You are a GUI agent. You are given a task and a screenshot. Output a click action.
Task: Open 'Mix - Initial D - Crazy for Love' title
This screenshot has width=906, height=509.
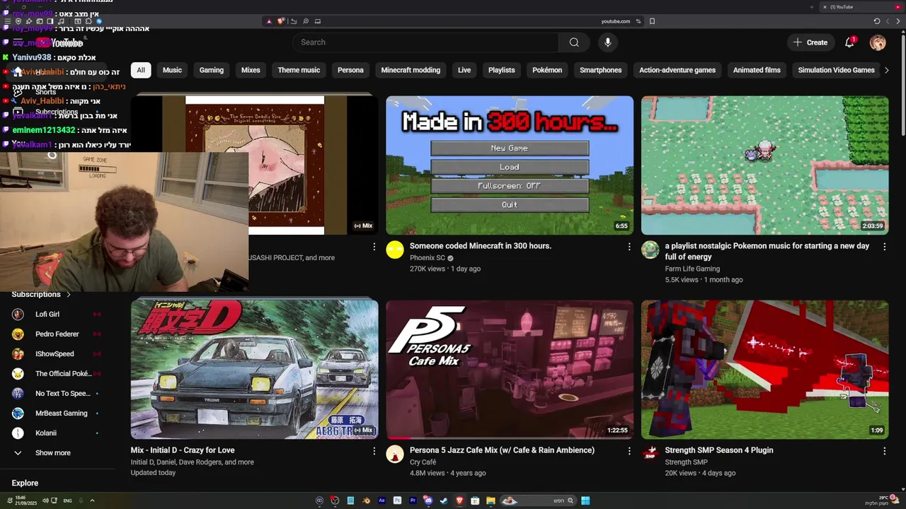[x=183, y=450]
